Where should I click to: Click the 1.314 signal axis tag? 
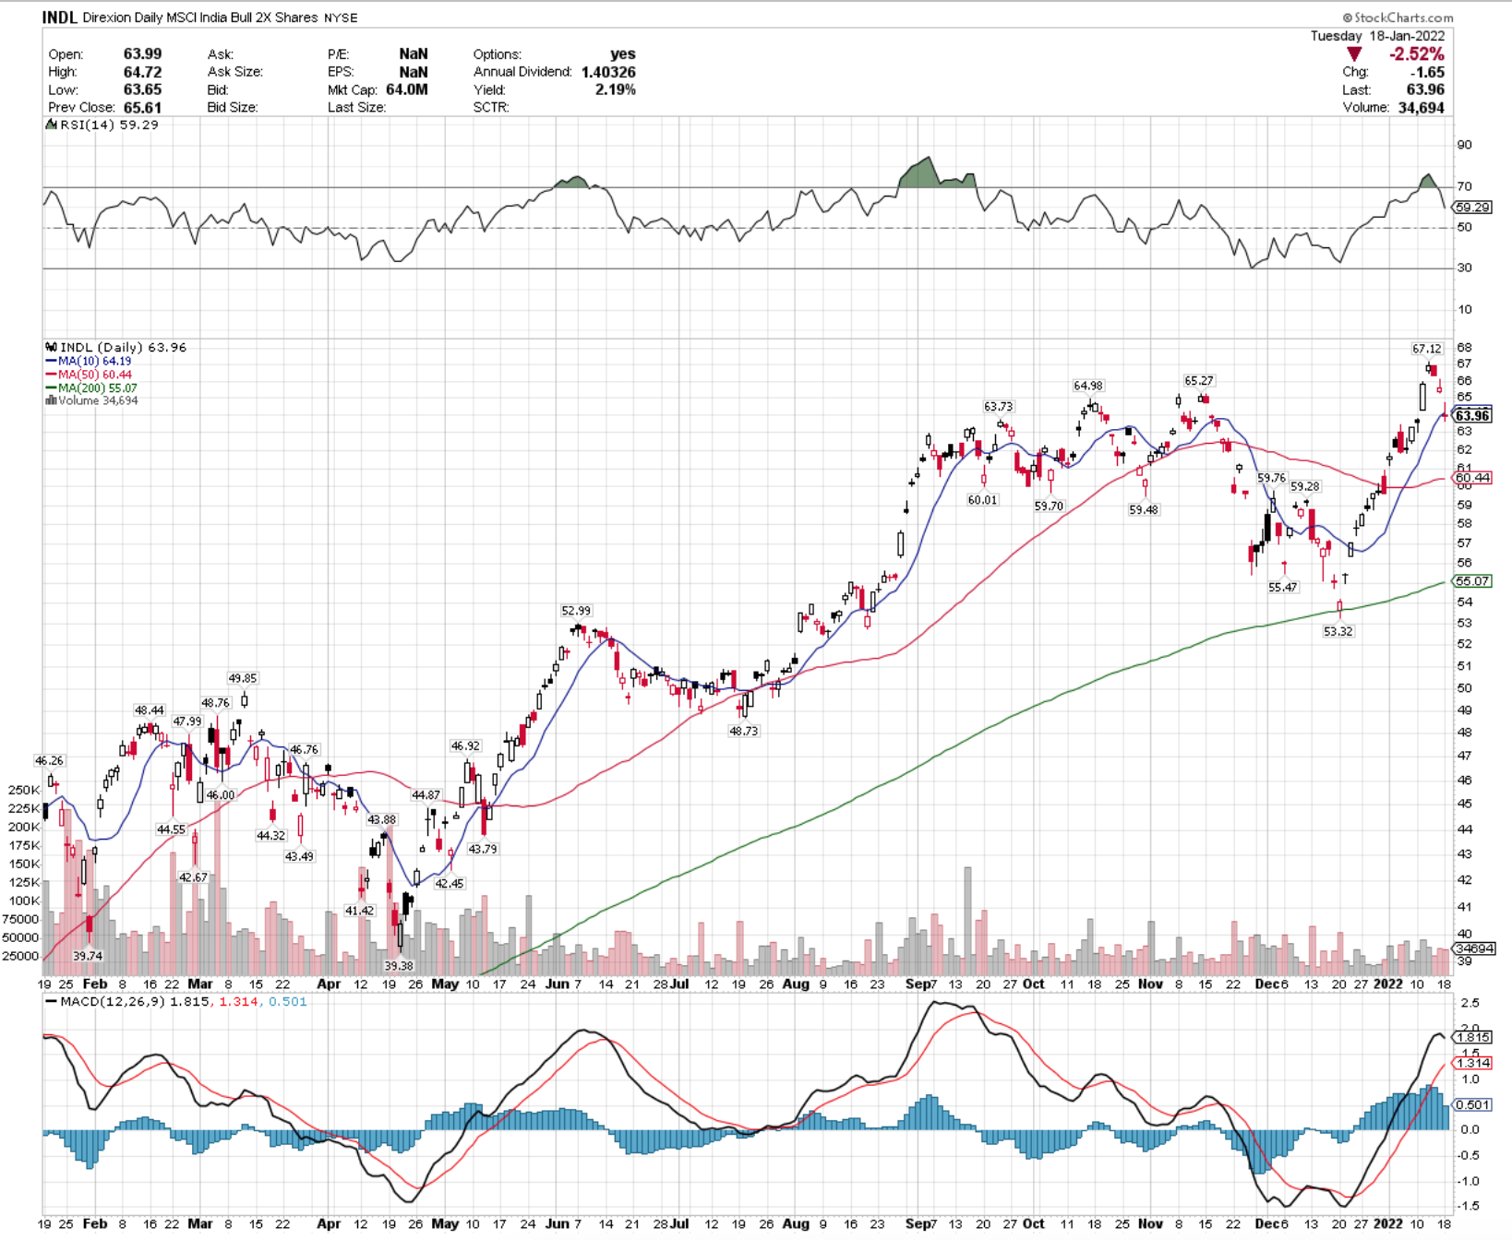tap(1472, 1064)
